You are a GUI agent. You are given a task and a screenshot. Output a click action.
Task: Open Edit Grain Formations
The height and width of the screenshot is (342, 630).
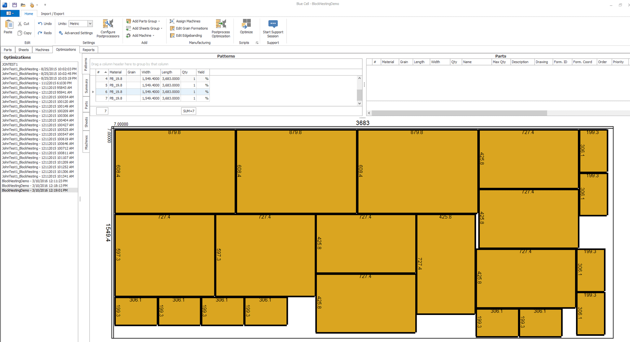[x=189, y=28]
